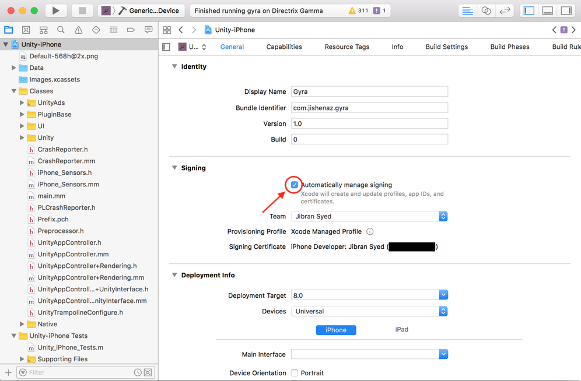
Task: Show the Assistant editor
Action: tap(486, 10)
